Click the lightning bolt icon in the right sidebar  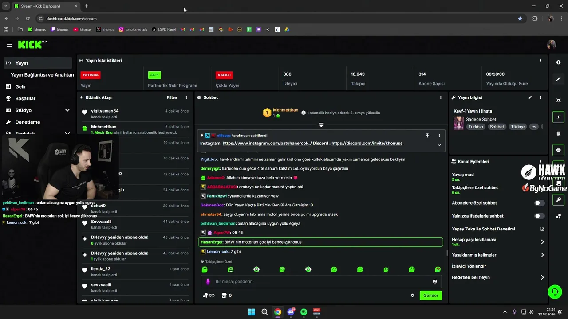coord(558,117)
